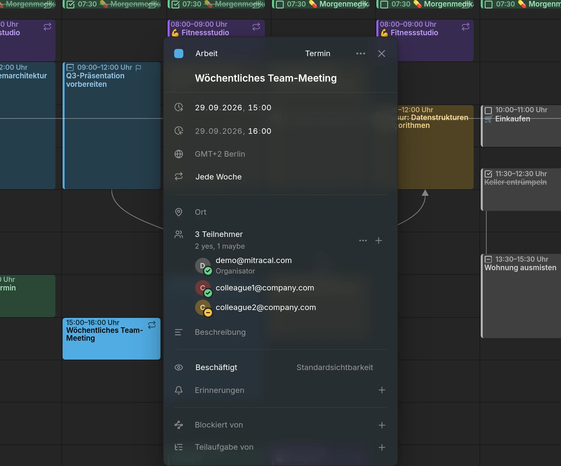Close the event detail popup

[382, 54]
